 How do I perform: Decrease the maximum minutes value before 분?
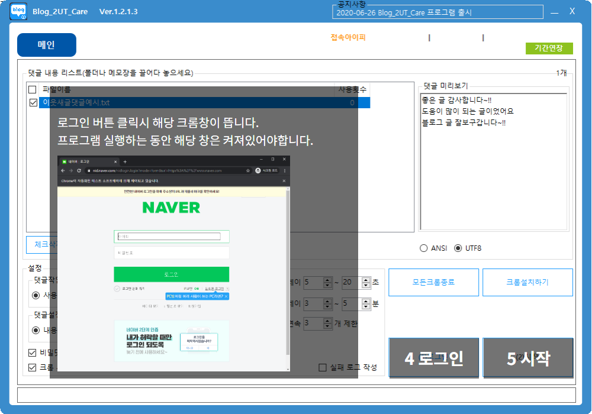tap(366, 306)
